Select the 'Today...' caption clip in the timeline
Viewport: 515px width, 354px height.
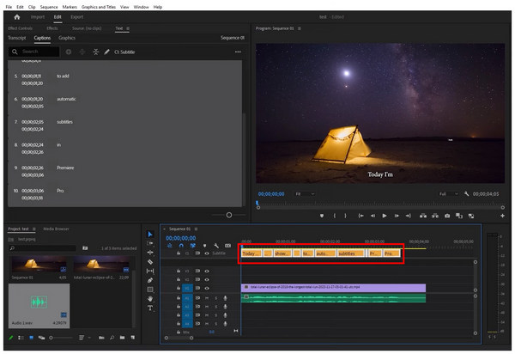click(x=251, y=253)
